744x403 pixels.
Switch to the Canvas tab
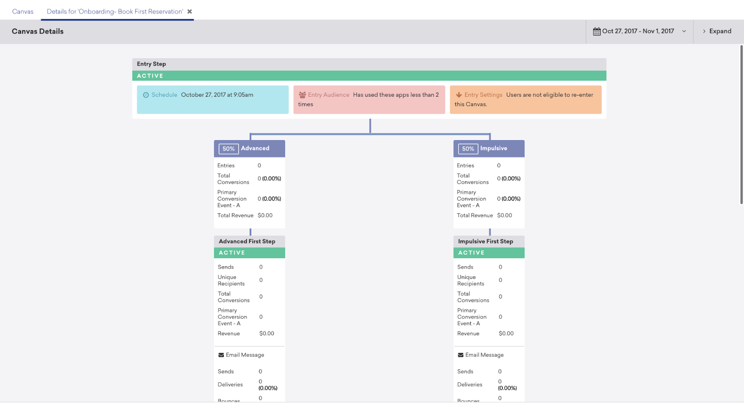tap(23, 12)
